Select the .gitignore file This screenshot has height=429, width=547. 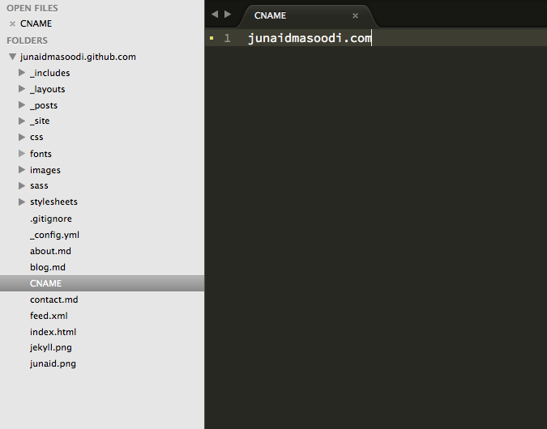[x=51, y=219]
